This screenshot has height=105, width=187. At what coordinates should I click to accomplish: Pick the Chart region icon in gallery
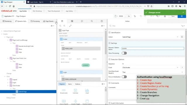click(87, 91)
